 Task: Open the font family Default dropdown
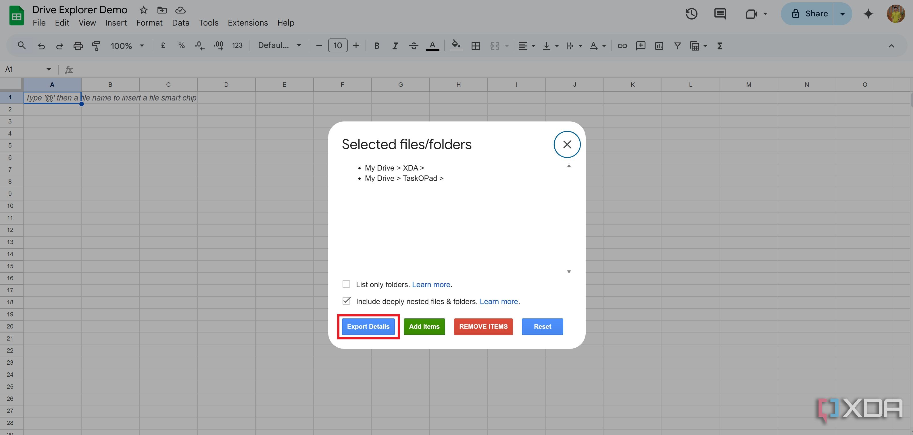point(279,45)
